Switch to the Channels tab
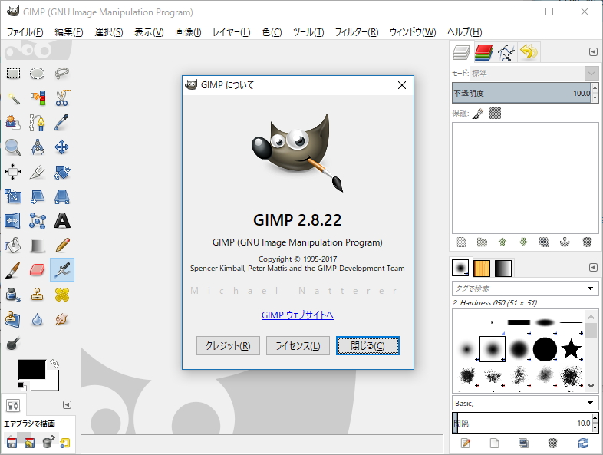Image resolution: width=603 pixels, height=455 pixels. click(x=483, y=52)
